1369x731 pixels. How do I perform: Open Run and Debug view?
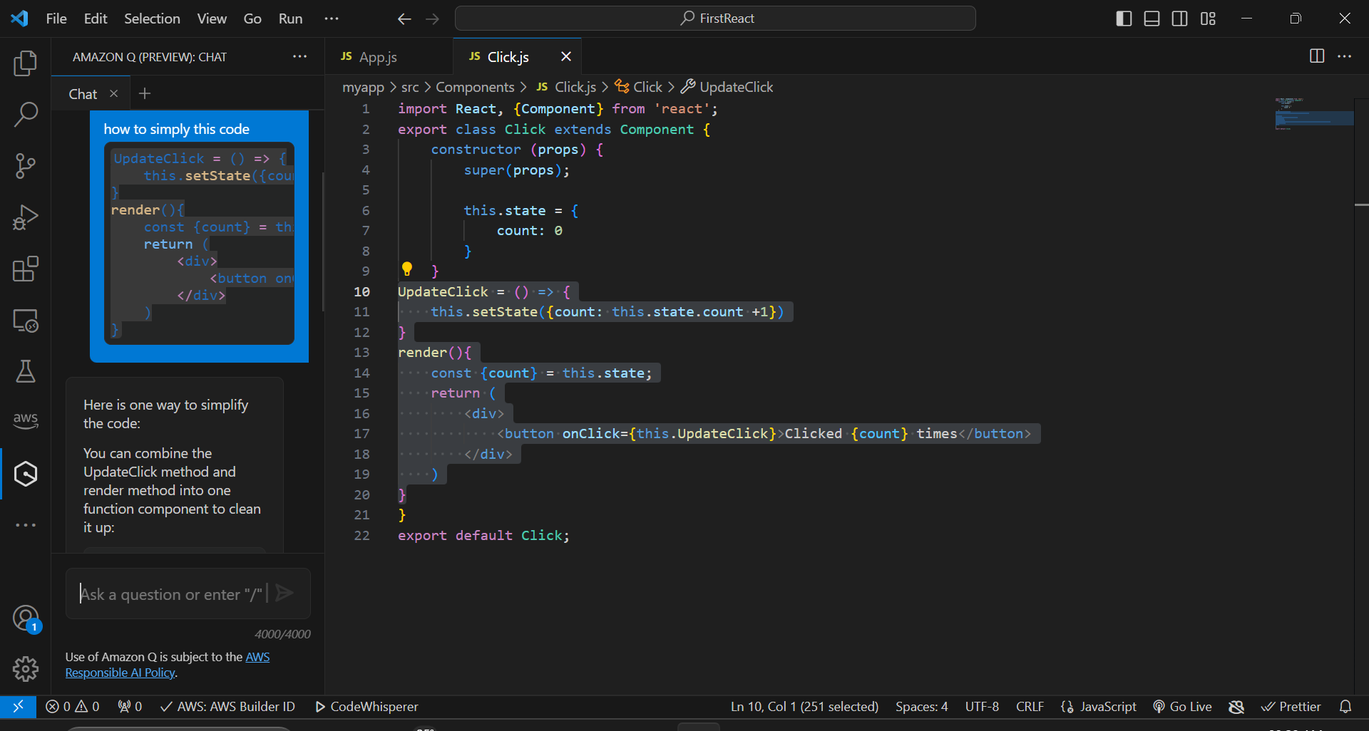click(x=26, y=217)
